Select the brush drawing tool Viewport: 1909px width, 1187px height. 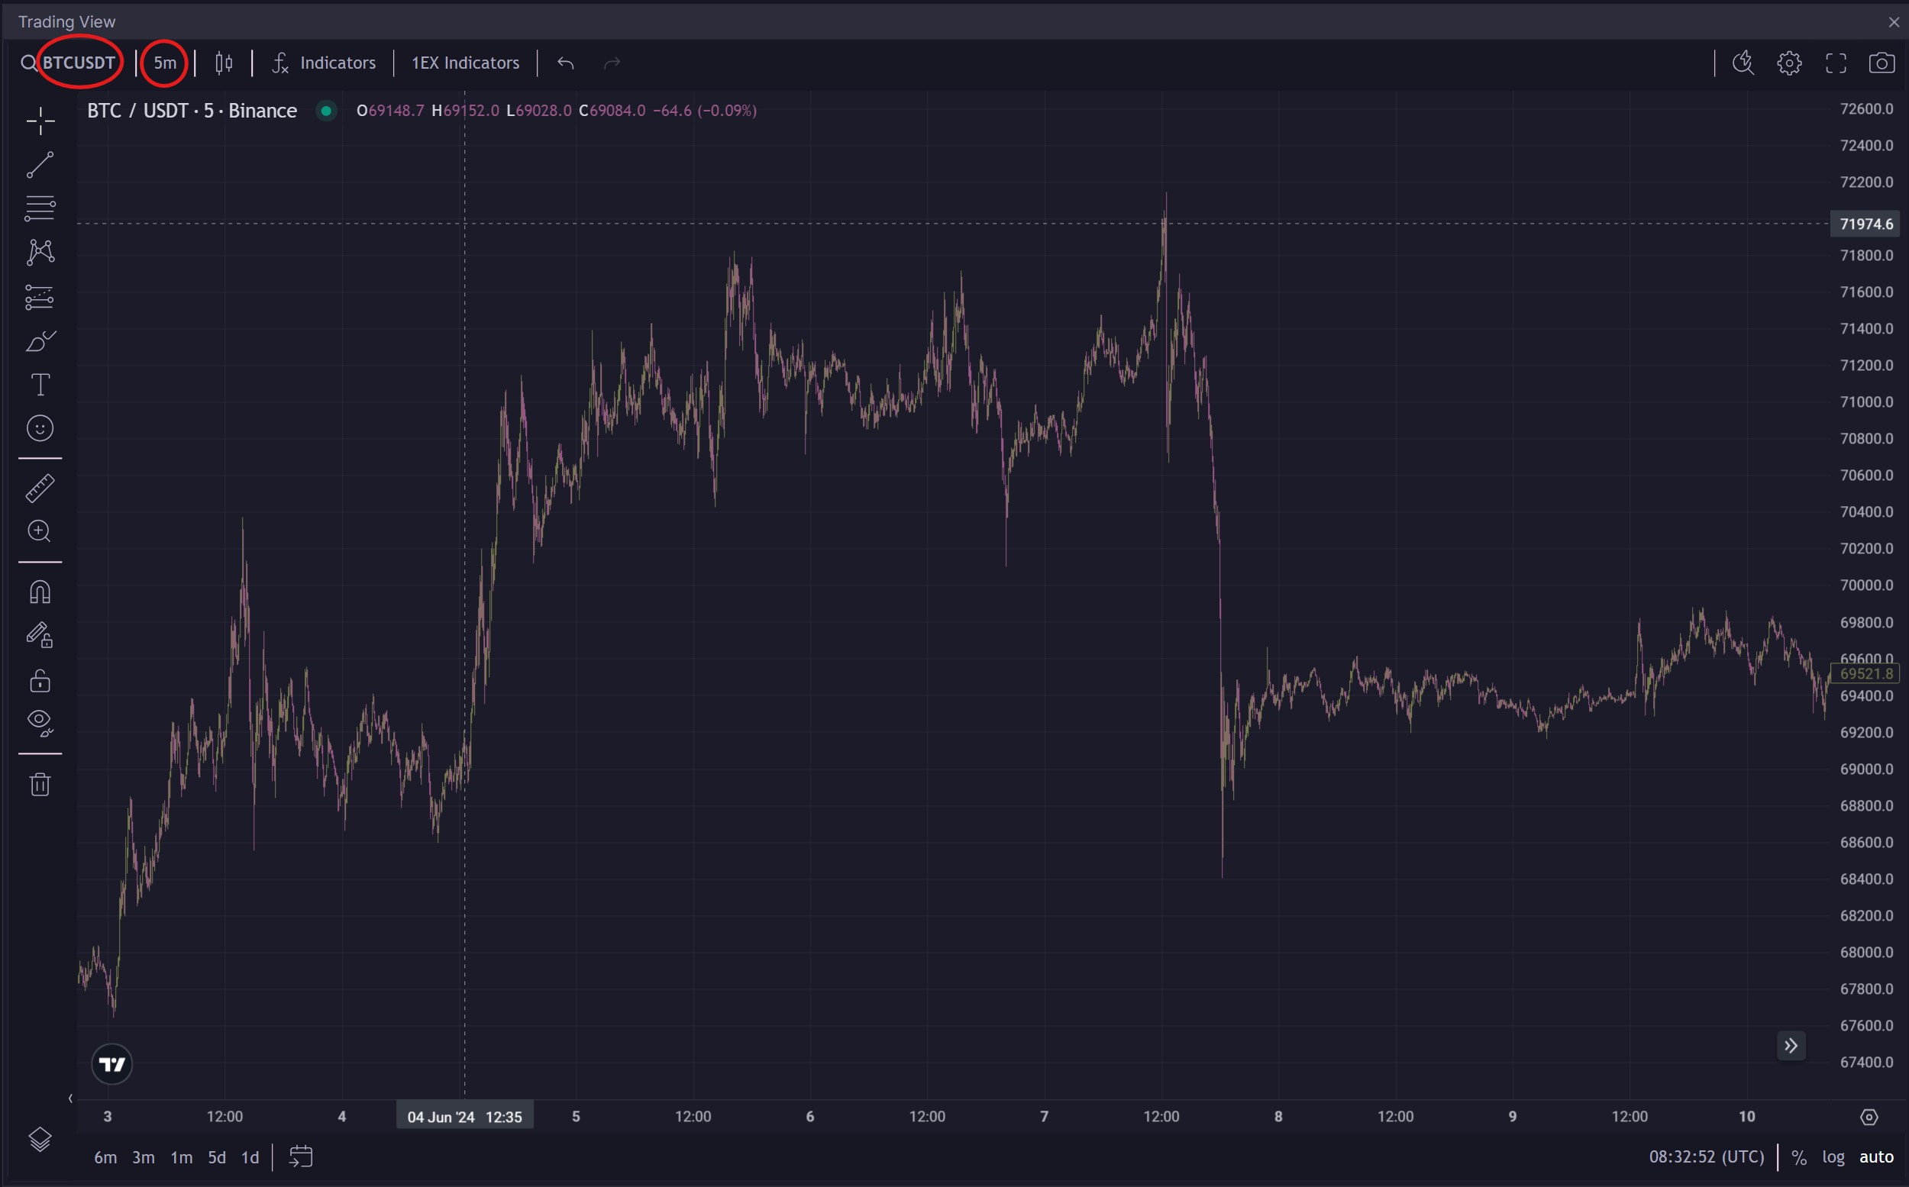point(40,340)
